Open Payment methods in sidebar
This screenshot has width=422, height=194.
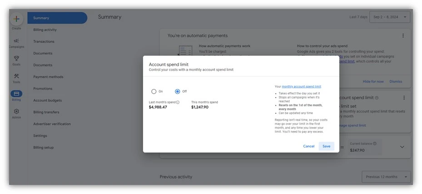pos(48,77)
